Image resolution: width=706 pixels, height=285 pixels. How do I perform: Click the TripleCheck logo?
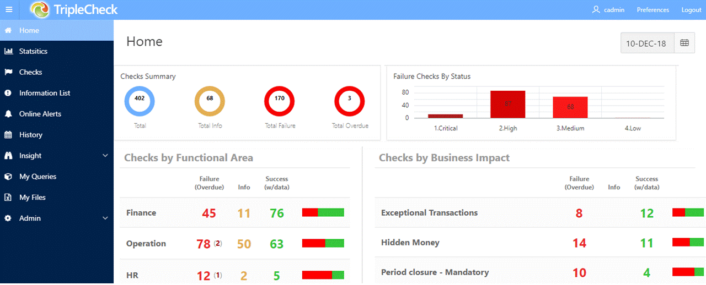pyautogui.click(x=74, y=10)
